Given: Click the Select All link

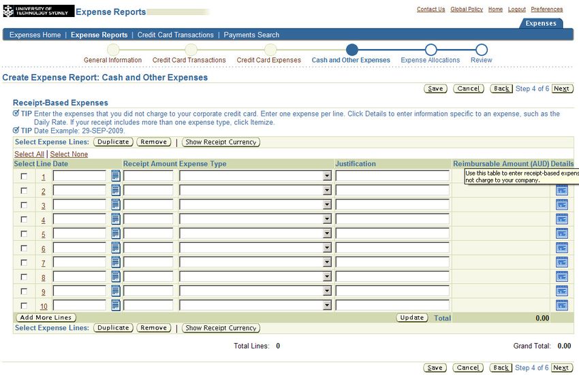Looking at the screenshot, I should click(29, 154).
